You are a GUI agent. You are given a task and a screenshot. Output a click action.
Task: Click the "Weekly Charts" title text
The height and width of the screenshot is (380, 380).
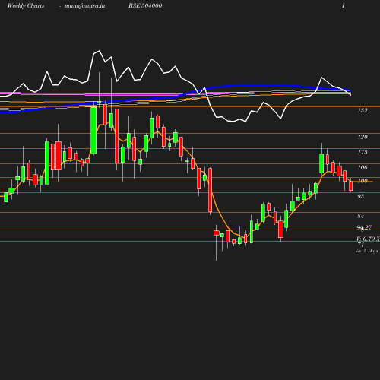pos(26,6)
